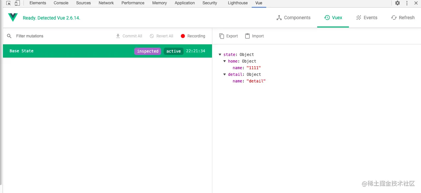
Task: Select the Vue DevTools tab
Action: [259, 3]
